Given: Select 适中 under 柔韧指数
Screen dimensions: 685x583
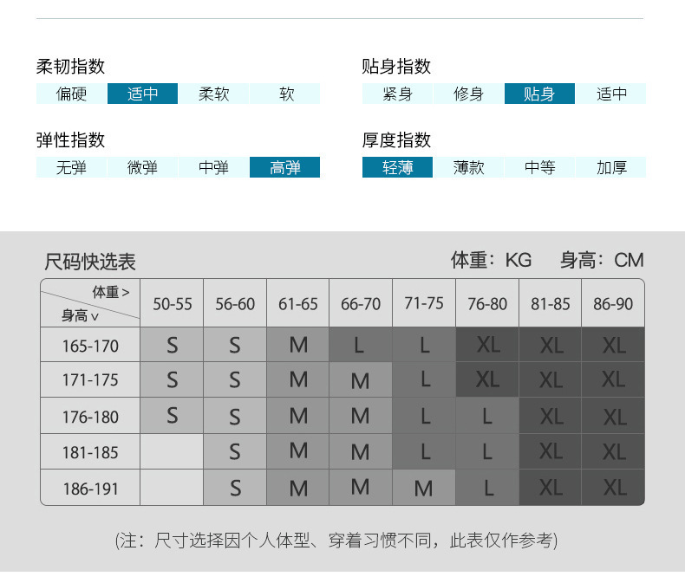Looking at the screenshot, I should [x=142, y=94].
